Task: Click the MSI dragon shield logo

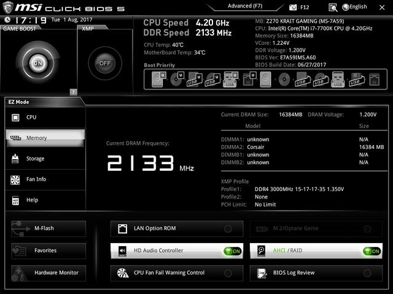Action: pos(7,7)
